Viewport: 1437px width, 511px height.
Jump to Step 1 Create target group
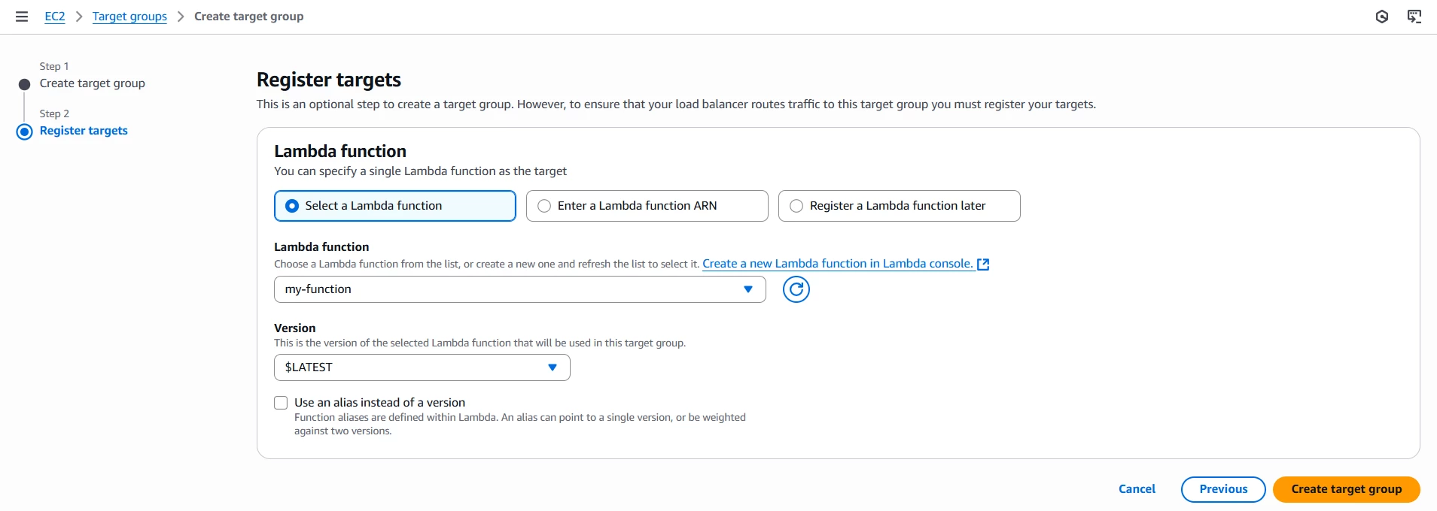pyautogui.click(x=93, y=83)
